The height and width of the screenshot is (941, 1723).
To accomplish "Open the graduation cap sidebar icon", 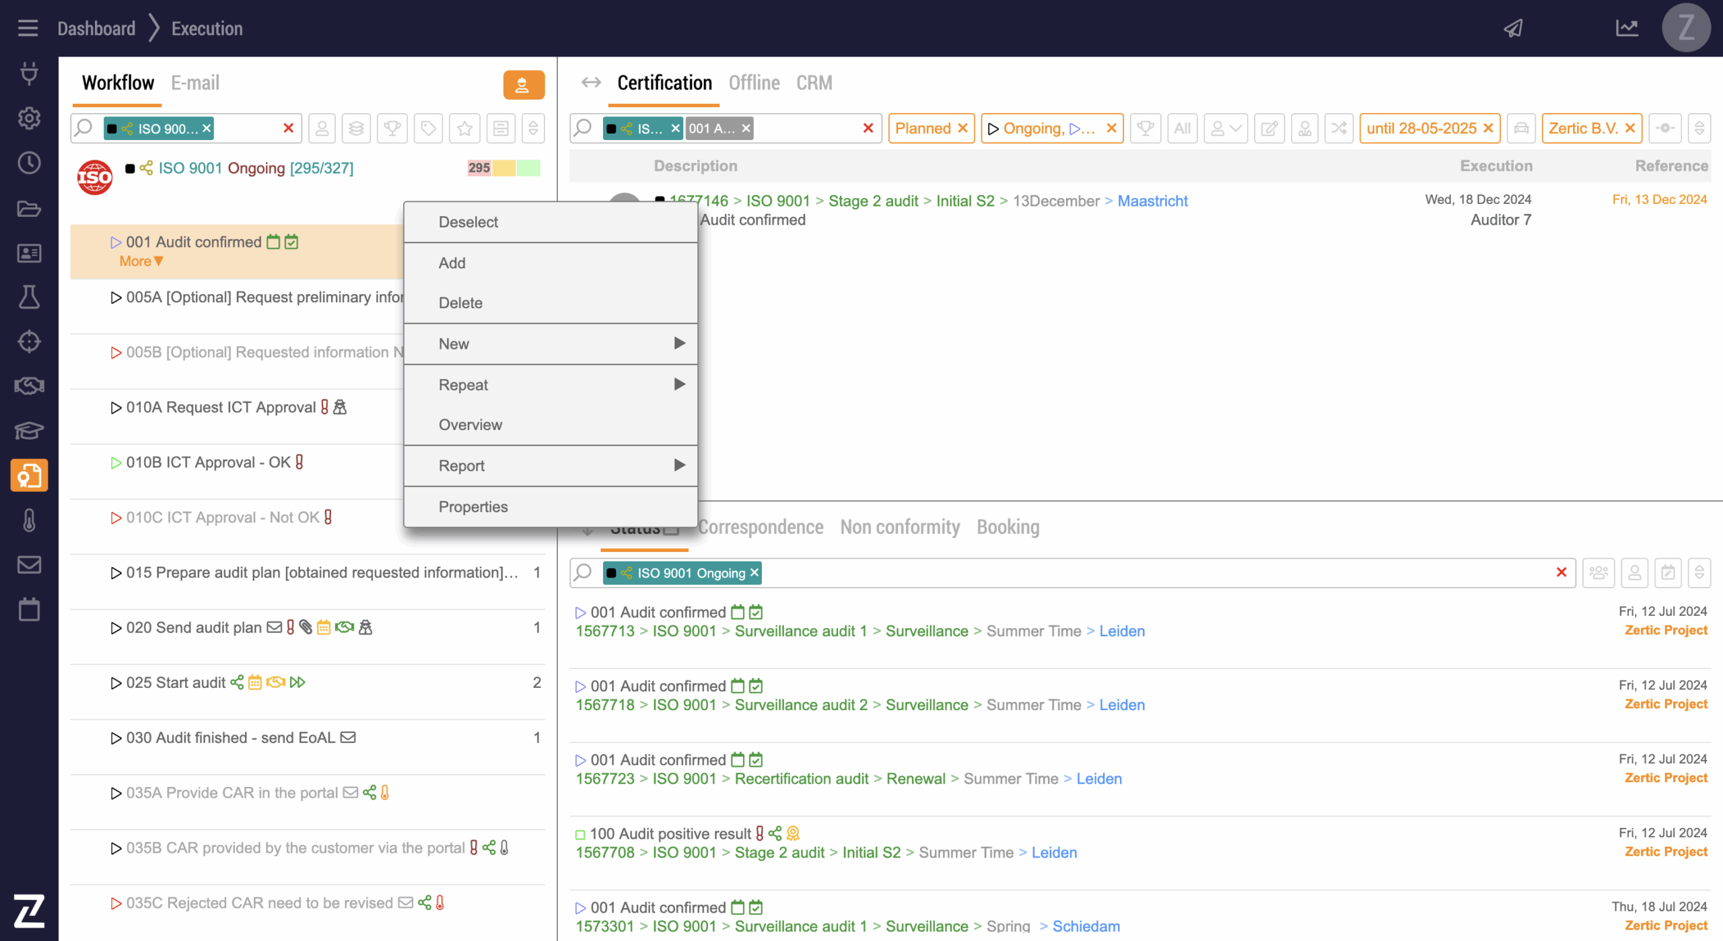I will pyautogui.click(x=29, y=430).
